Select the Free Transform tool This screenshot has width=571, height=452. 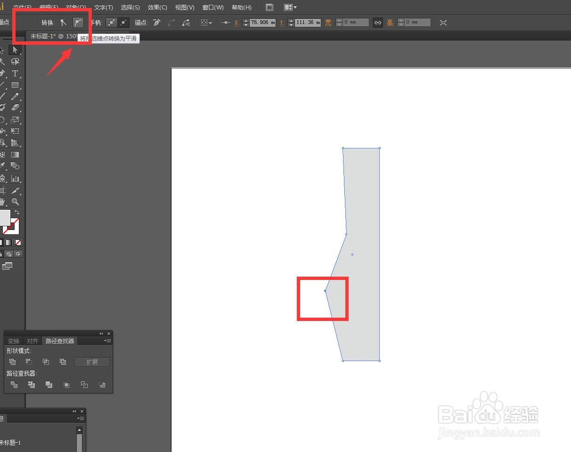click(15, 131)
